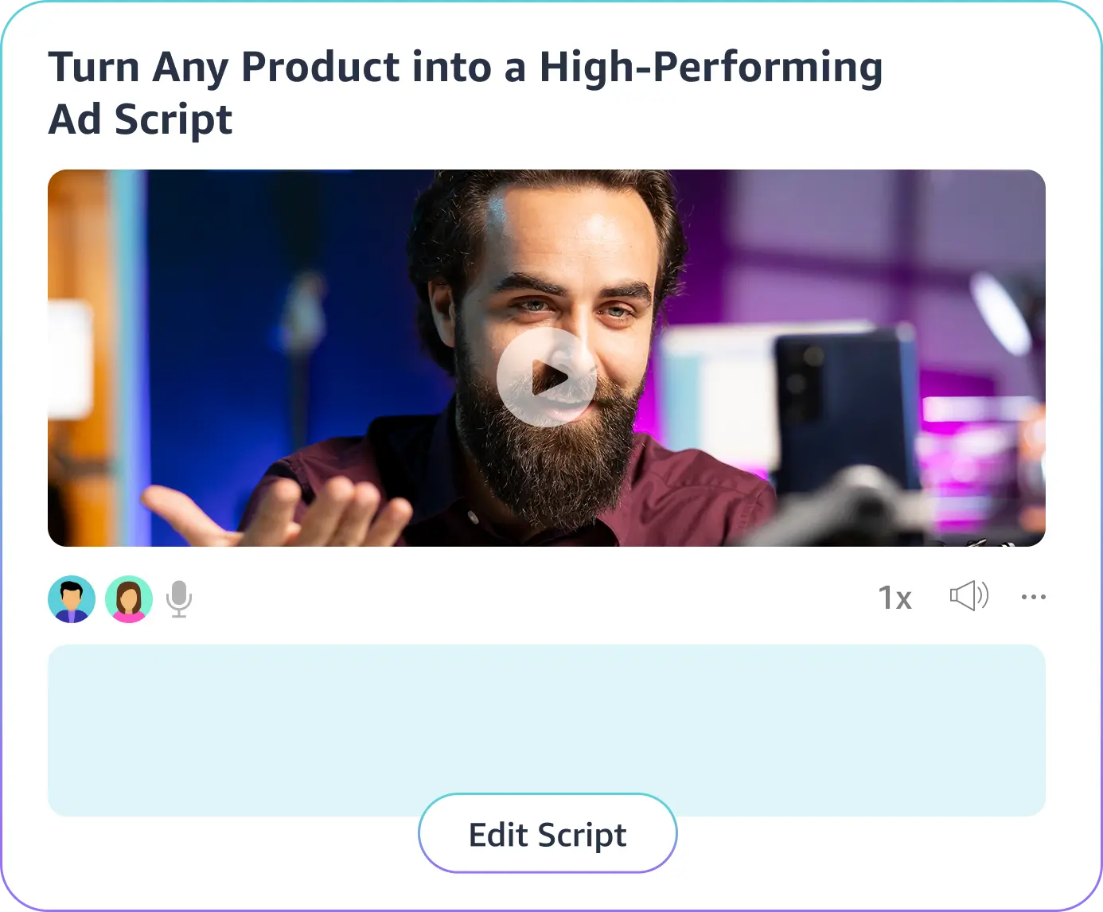1103x912 pixels.
Task: Record a voiceover using the mic icon
Action: pos(179,599)
